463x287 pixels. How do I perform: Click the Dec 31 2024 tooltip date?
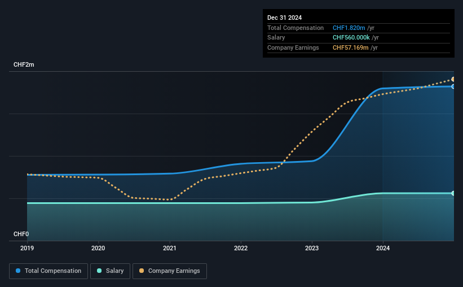[284, 18]
